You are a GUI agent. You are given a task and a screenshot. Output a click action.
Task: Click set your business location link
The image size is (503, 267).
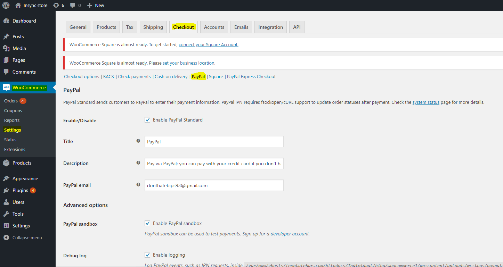189,63
